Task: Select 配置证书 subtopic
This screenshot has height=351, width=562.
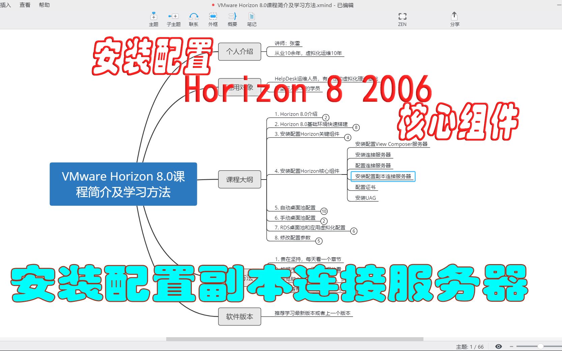Action: (365, 187)
